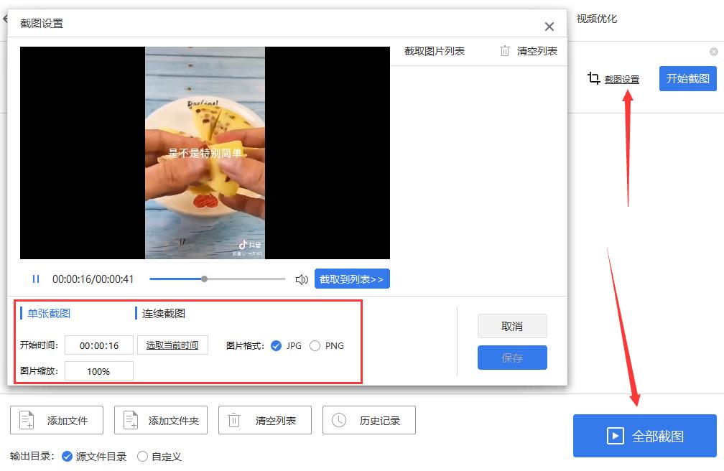
Task: Mute audio using the speaker icon
Action: pyautogui.click(x=302, y=279)
